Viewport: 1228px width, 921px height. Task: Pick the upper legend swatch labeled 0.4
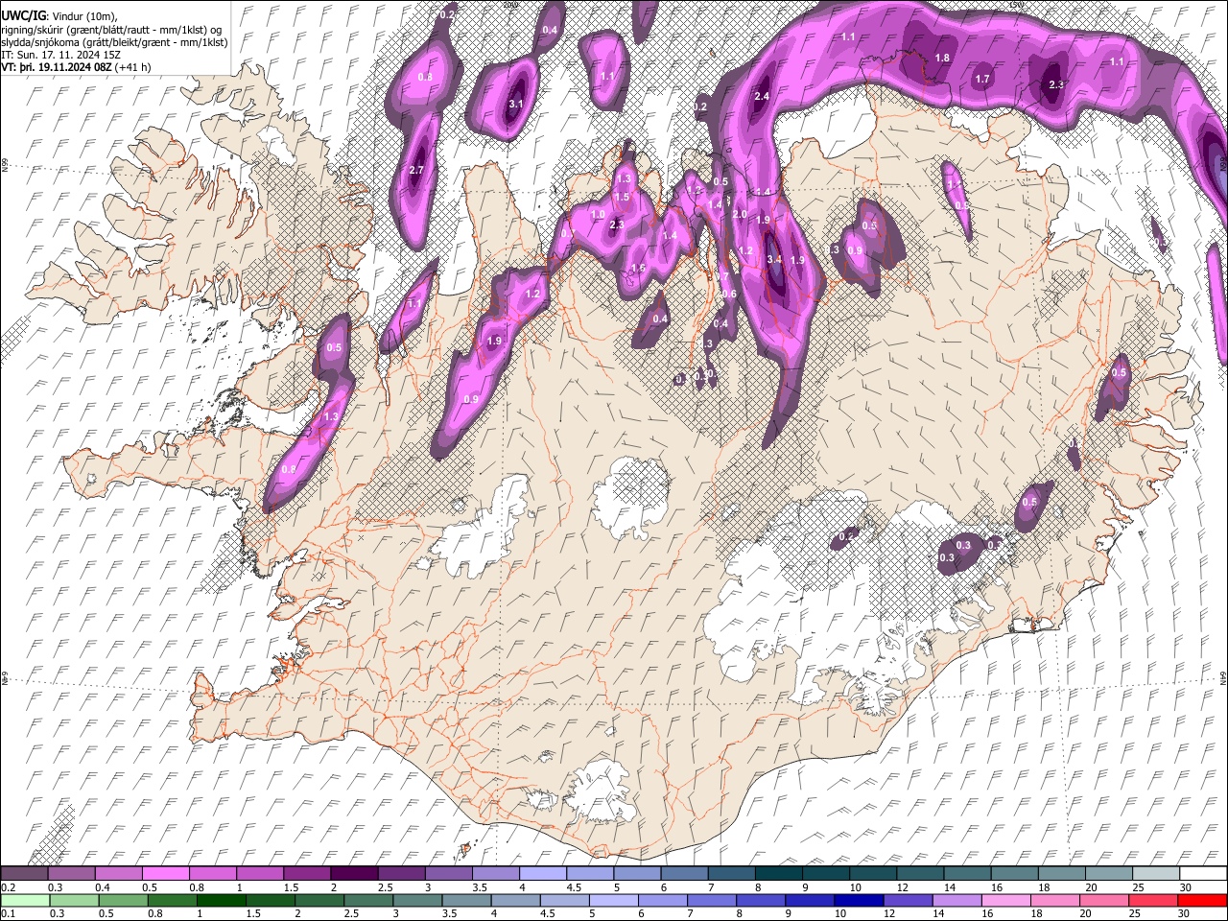click(x=118, y=873)
